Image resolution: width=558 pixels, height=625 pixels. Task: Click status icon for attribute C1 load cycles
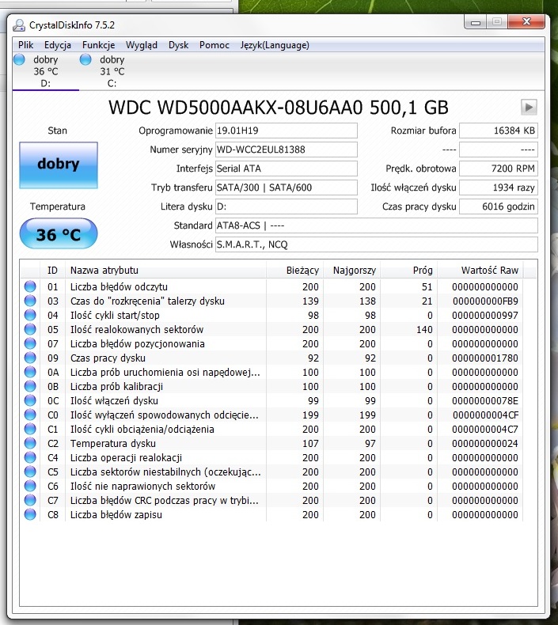pyautogui.click(x=30, y=430)
